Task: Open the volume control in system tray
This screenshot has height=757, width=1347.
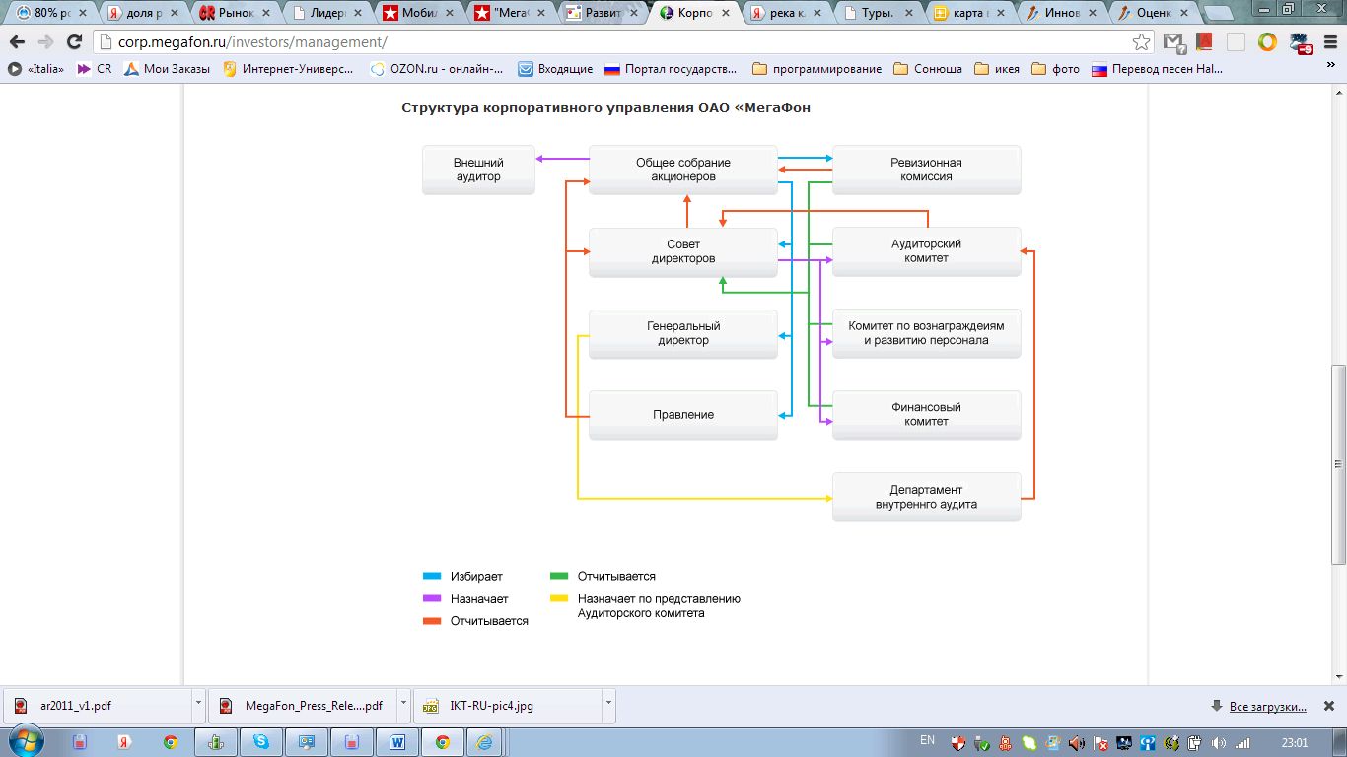Action: (1219, 742)
